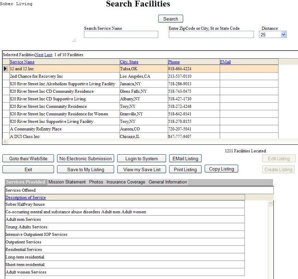
Task: Jump to Last facilities page
Action: [48, 55]
